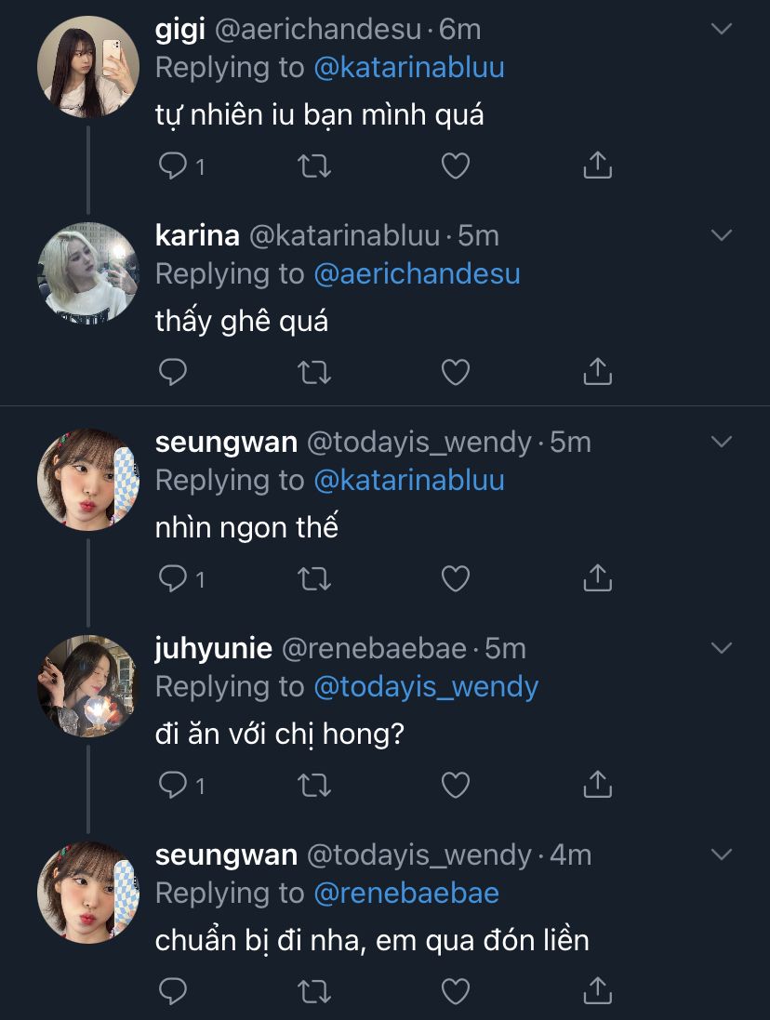Open more options for gigi's tweet

point(722,30)
